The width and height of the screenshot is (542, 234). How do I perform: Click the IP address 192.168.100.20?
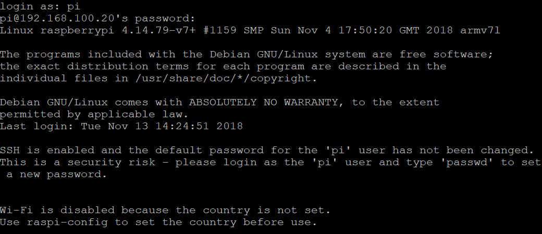(x=67, y=18)
